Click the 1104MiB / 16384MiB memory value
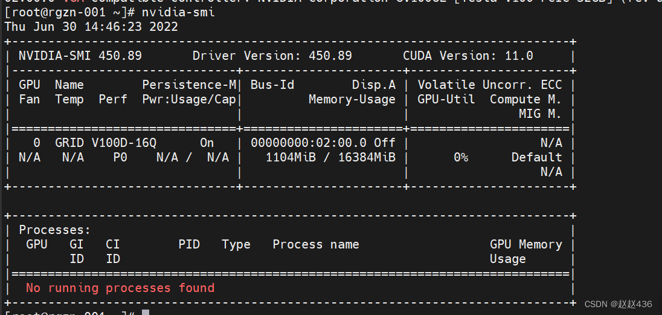The image size is (662, 315). click(330, 157)
